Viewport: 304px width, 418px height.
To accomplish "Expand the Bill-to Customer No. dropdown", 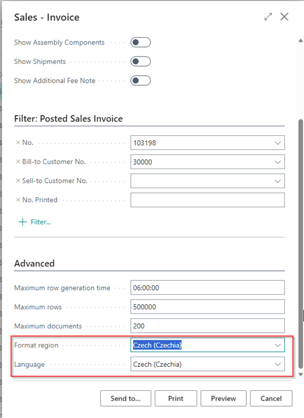I will (x=278, y=162).
